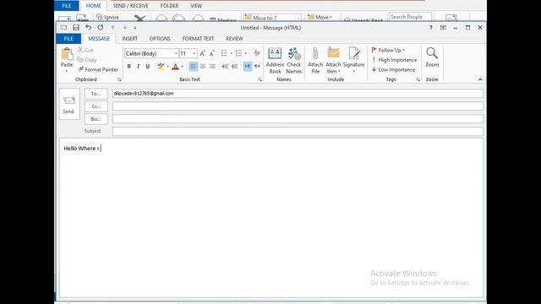This screenshot has height=304, width=541.
Task: Open the Basic Text dialog launcher
Action: 260,79
